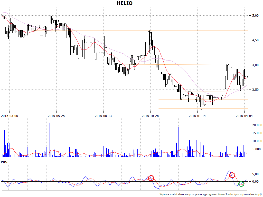Open the PowerTrader credit text at bottom

pos(211,194)
